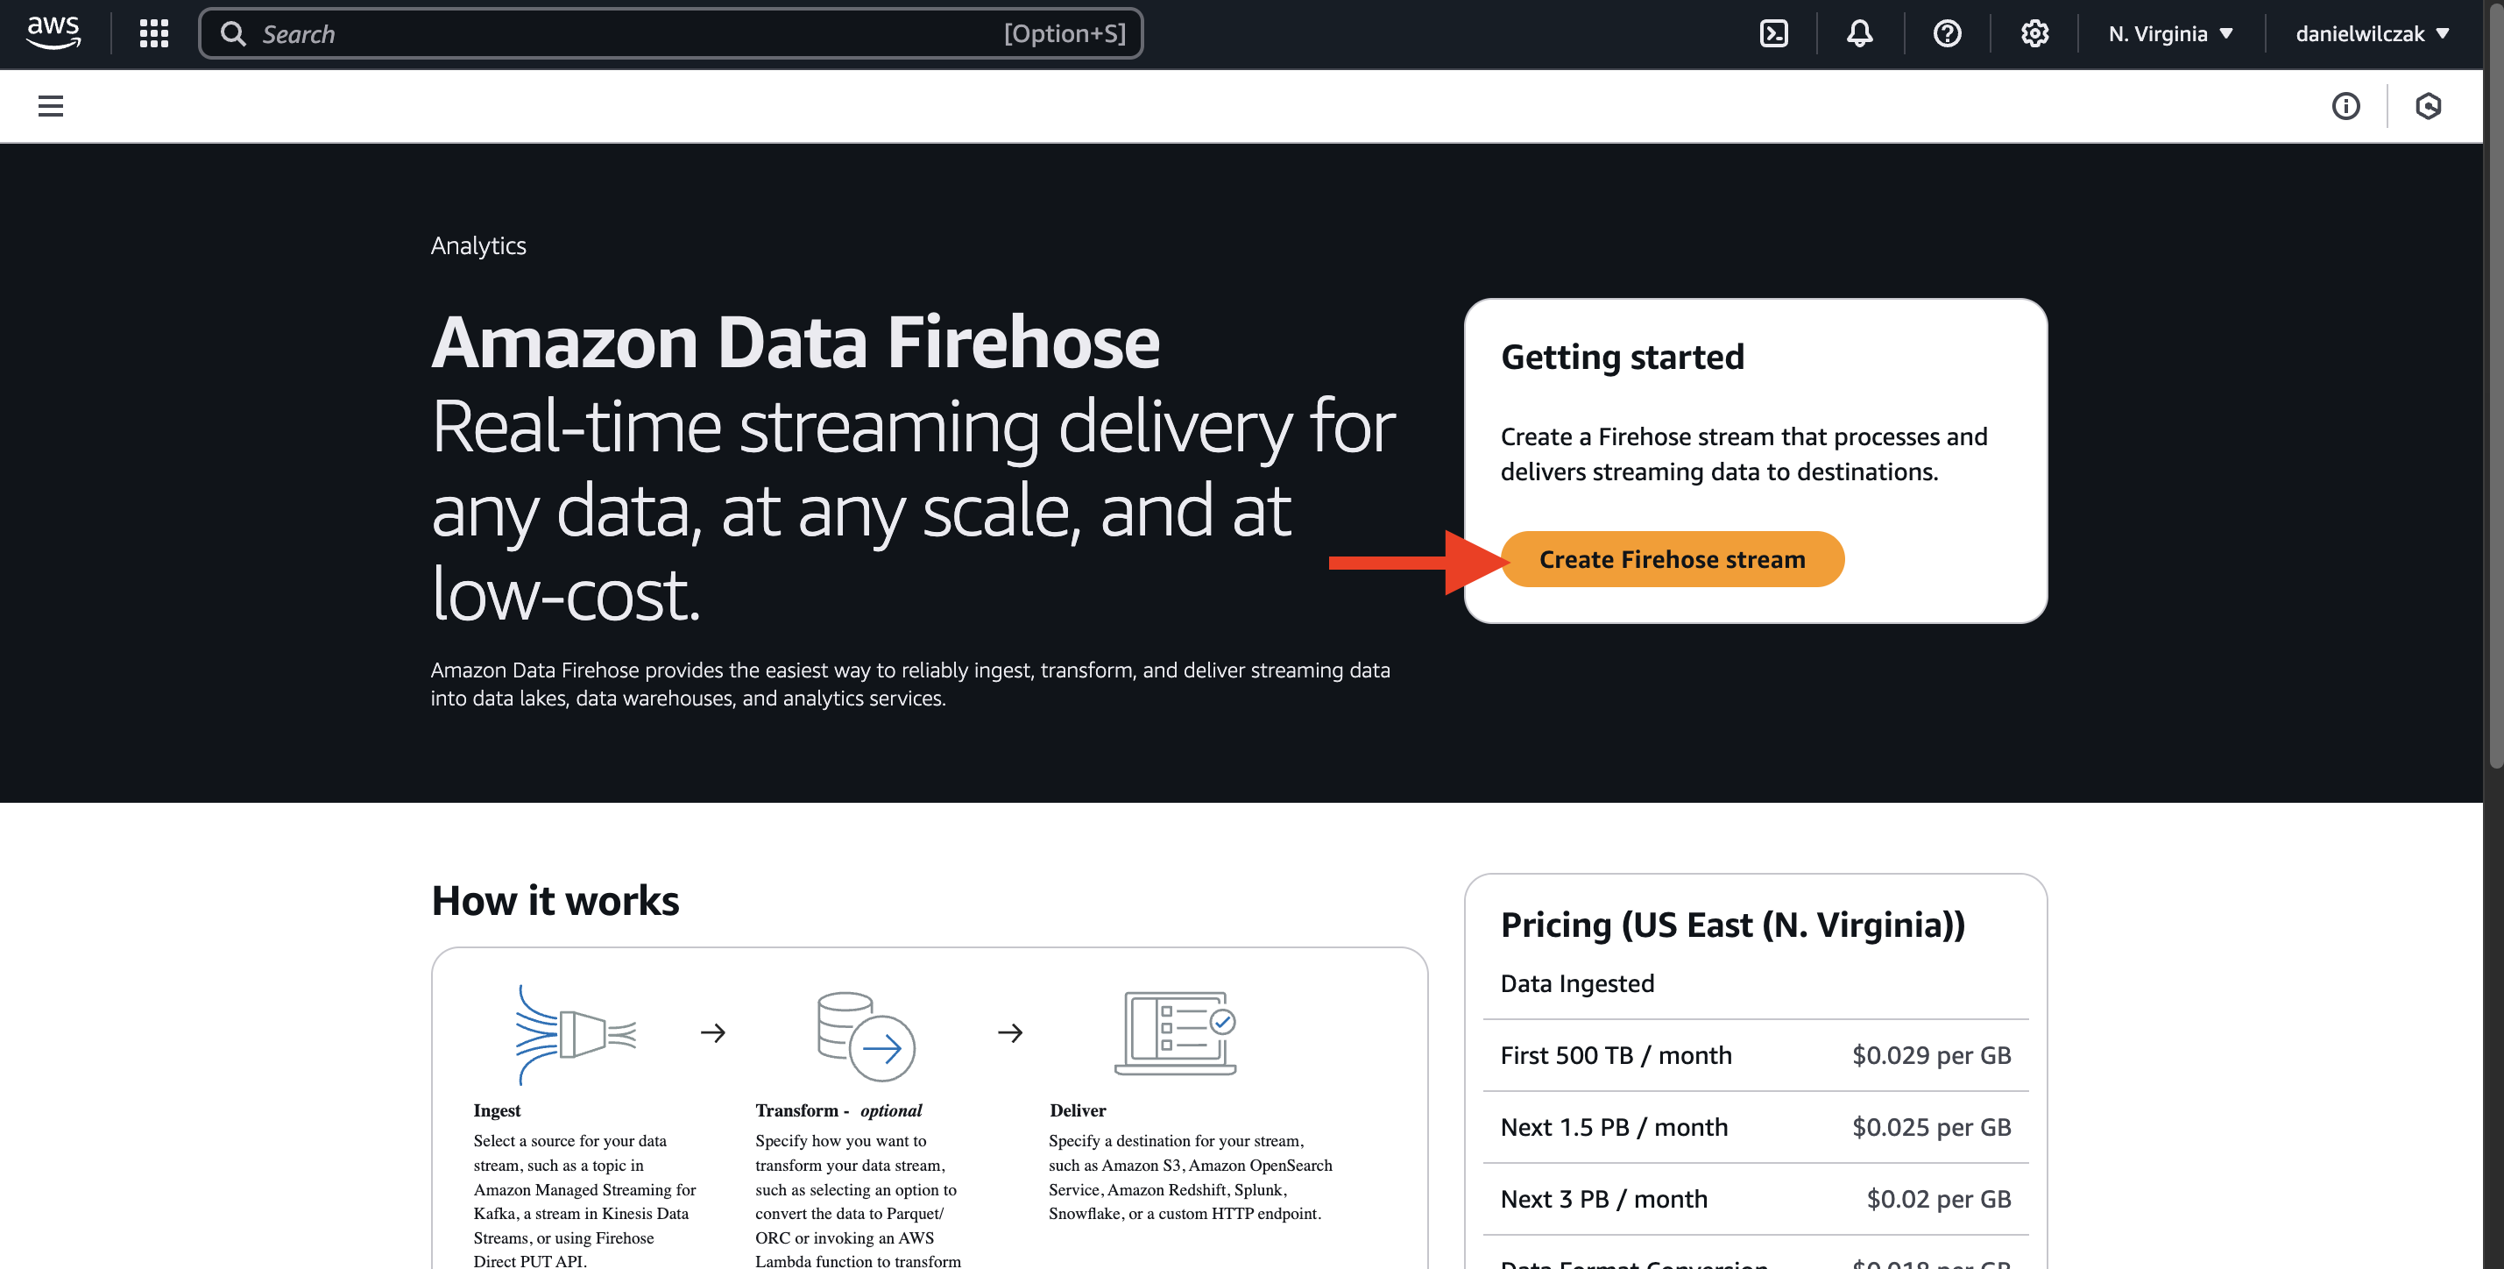Click the page vertical scrollbar
The image size is (2504, 1269).
tap(2494, 389)
